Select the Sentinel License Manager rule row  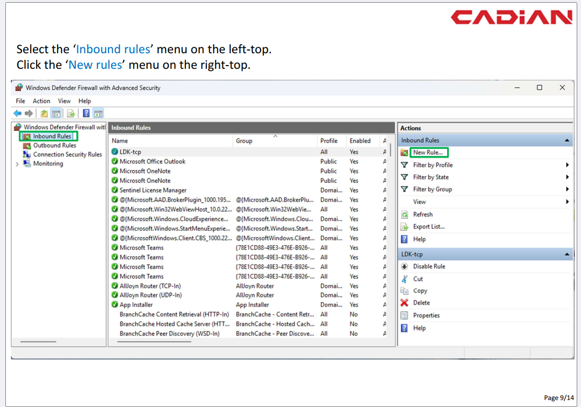pyautogui.click(x=153, y=190)
